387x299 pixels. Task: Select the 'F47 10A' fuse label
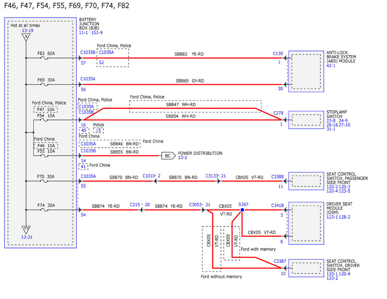46,110
